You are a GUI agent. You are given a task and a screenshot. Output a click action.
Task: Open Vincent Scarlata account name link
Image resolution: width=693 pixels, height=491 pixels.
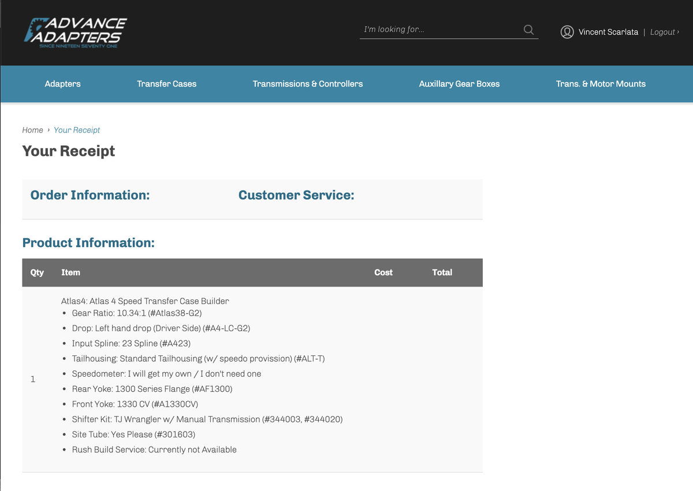point(608,32)
